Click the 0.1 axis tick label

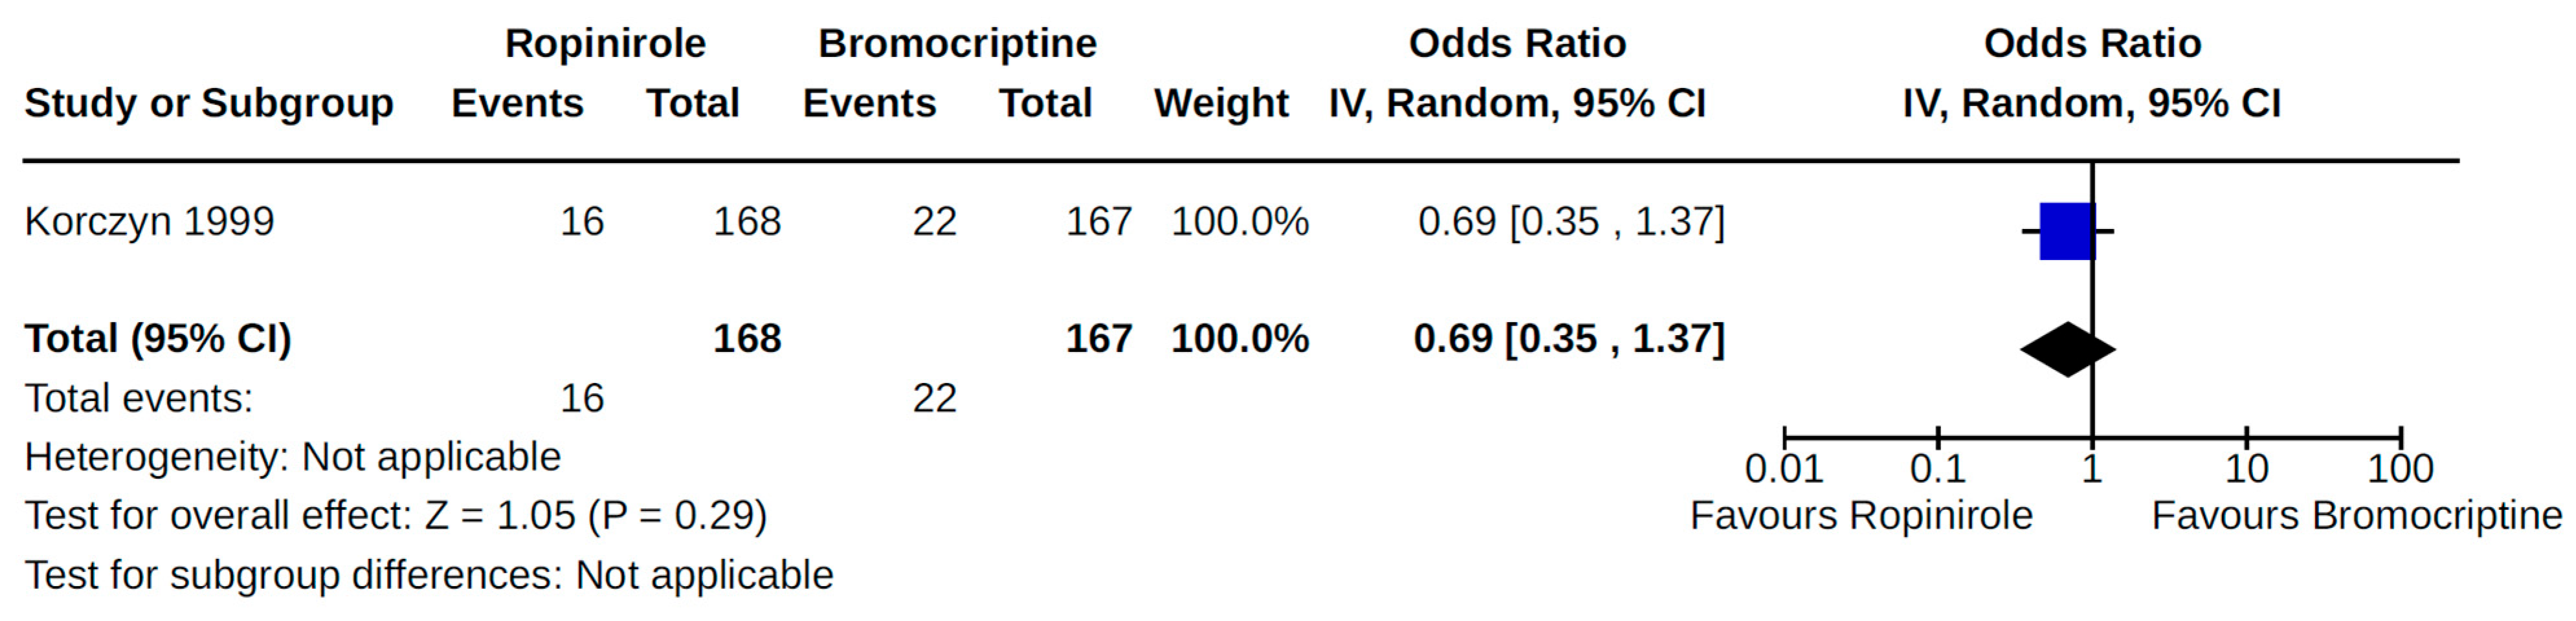click(x=1937, y=468)
